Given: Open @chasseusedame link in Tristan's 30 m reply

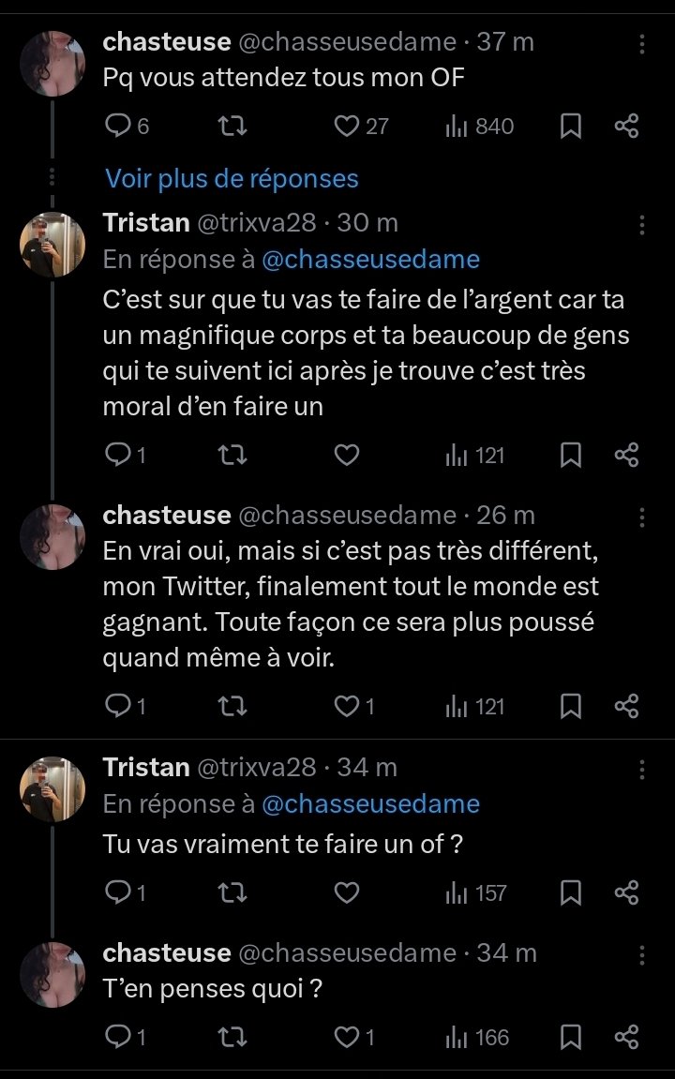Looking at the screenshot, I should click(x=370, y=260).
